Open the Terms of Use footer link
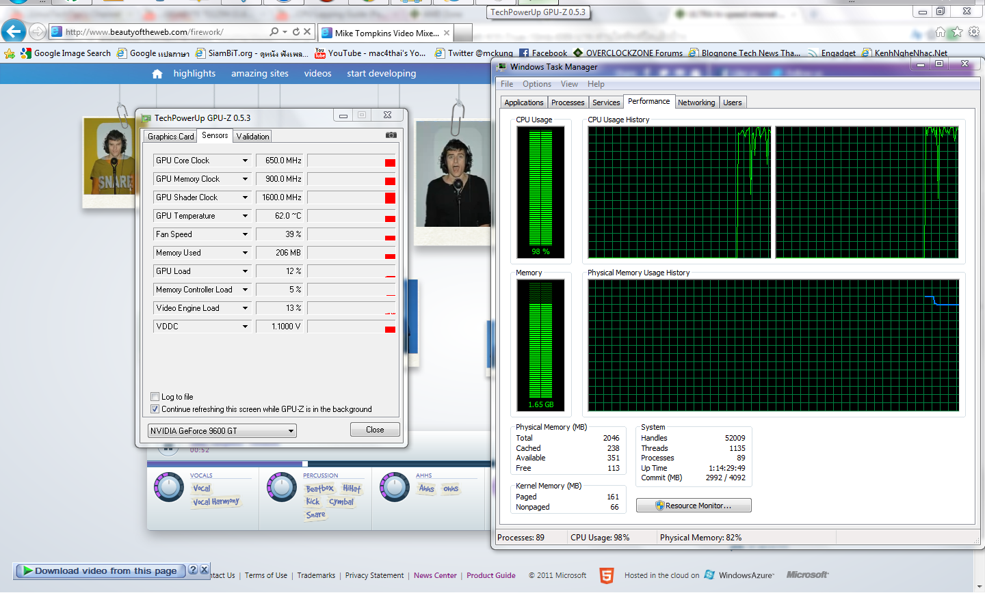 tap(266, 575)
